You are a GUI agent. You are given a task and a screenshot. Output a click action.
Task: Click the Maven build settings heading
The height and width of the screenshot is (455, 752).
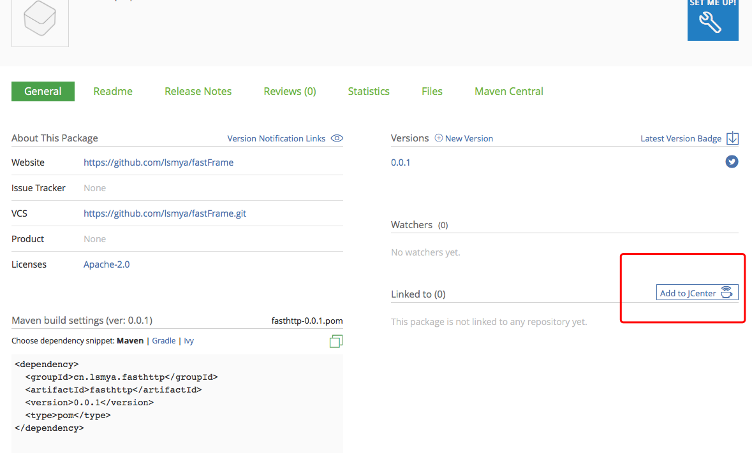pyautogui.click(x=82, y=320)
